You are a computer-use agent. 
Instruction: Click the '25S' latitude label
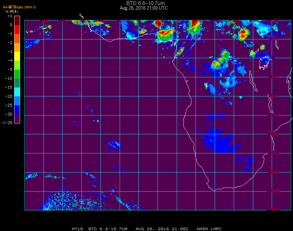coord(274,153)
